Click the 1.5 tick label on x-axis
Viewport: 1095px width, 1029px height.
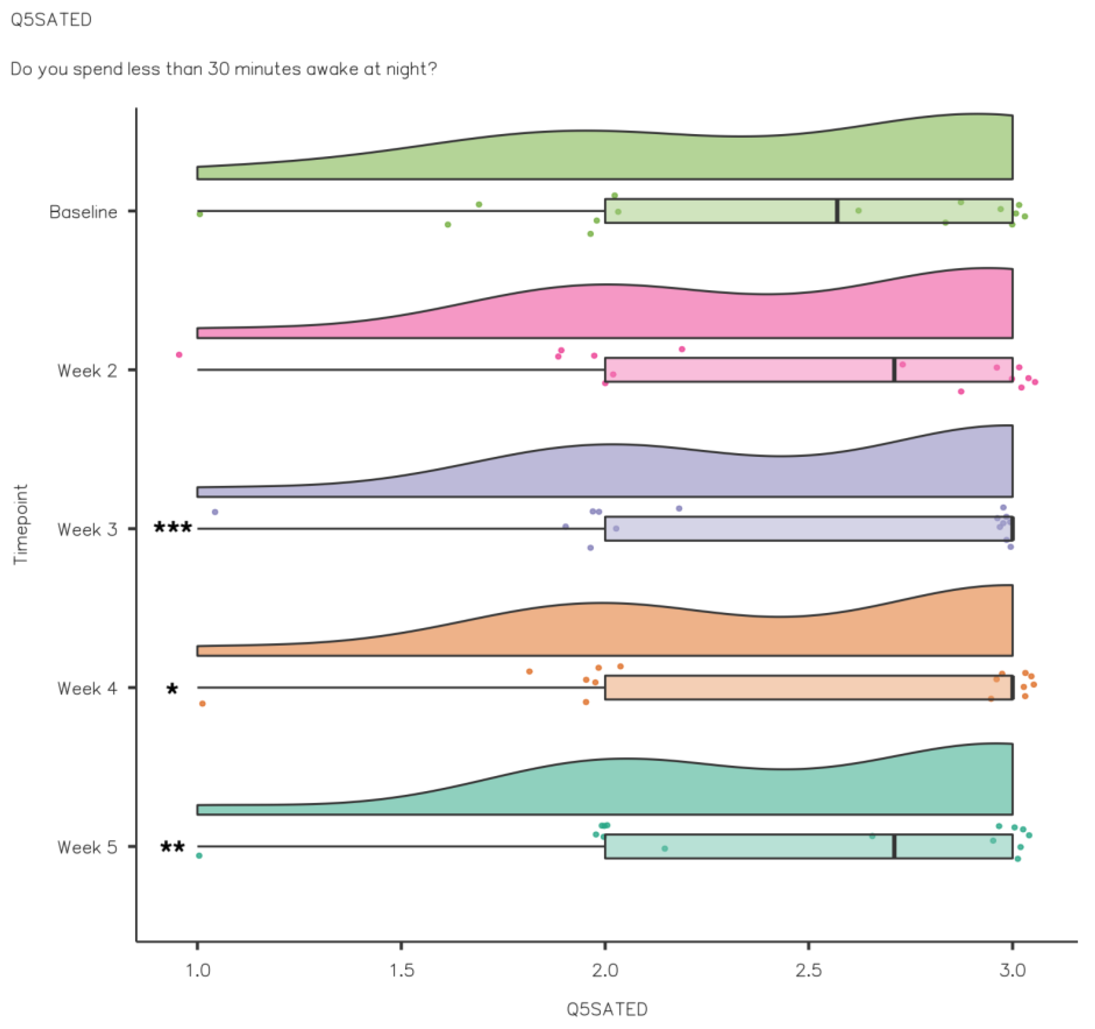[x=401, y=970]
